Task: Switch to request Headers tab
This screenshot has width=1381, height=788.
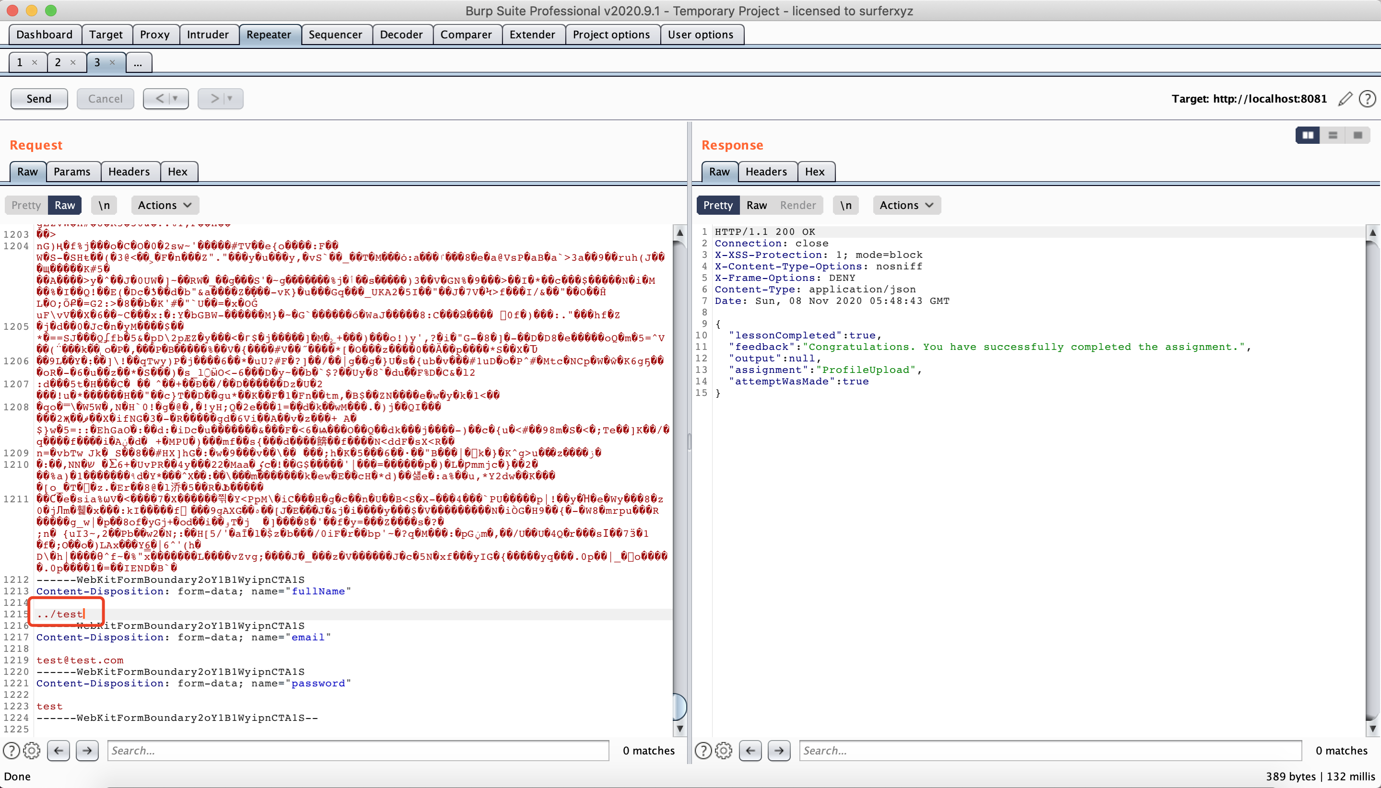Action: pos(129,172)
